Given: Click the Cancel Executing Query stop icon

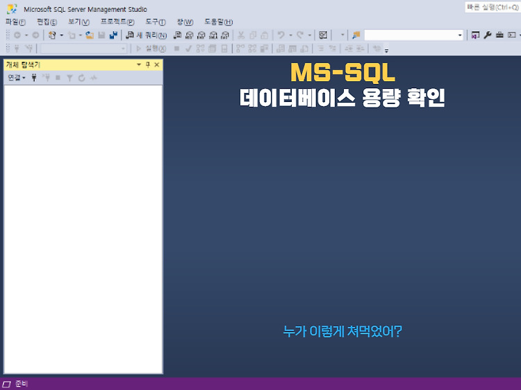Looking at the screenshot, I should (176, 49).
